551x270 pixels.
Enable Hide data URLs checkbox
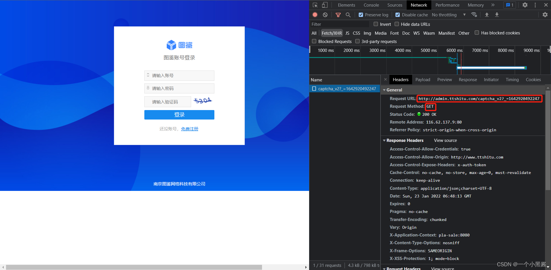click(x=397, y=24)
